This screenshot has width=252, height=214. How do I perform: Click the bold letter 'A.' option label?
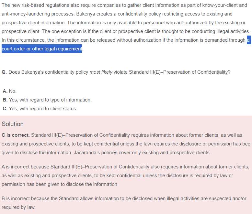(5, 91)
